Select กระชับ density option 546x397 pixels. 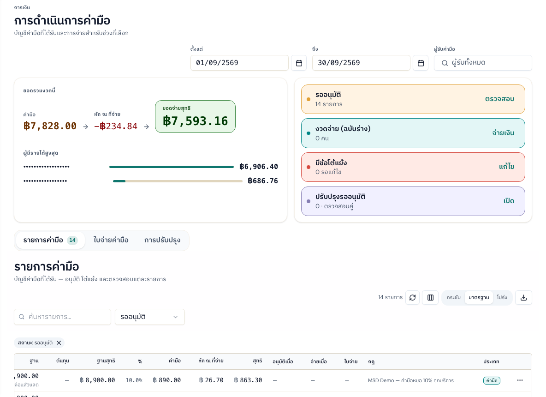tap(453, 298)
